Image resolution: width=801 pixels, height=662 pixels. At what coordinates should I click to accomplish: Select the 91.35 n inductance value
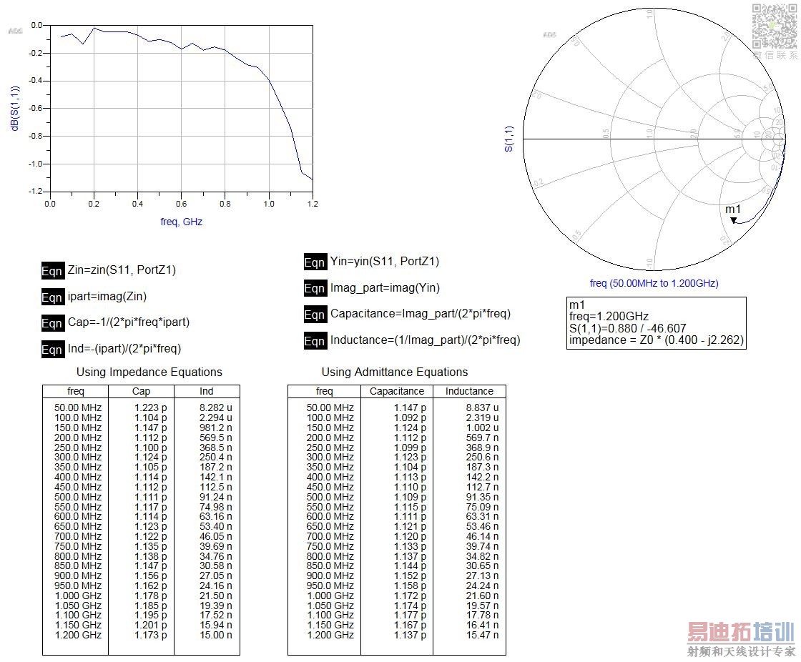482,497
